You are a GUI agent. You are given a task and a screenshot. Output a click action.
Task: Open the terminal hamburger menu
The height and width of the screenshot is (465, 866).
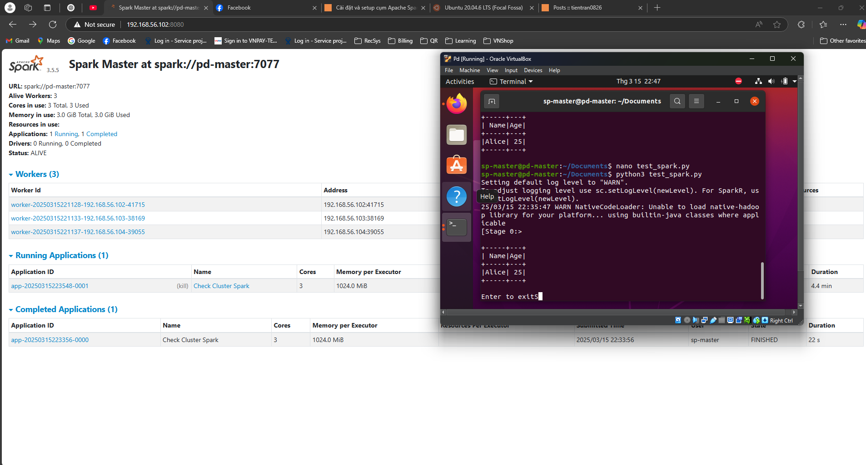696,101
